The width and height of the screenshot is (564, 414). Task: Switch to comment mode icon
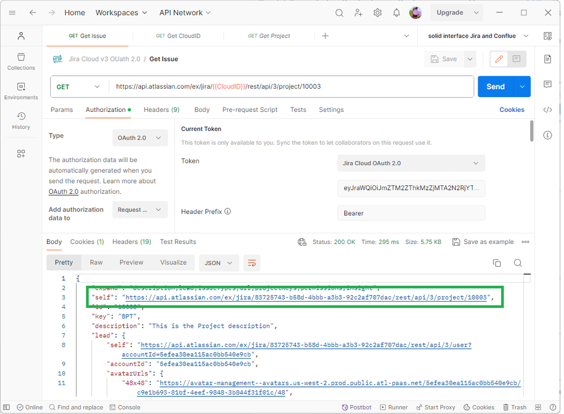coord(517,59)
